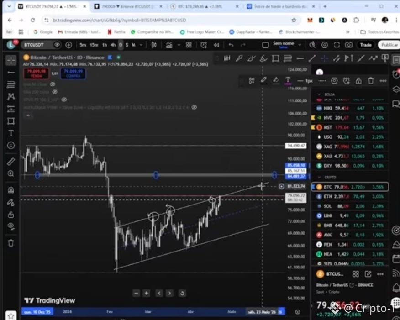The width and height of the screenshot is (400, 320).
Task: Select the D daily timeframe
Action: pyautogui.click(x=121, y=45)
